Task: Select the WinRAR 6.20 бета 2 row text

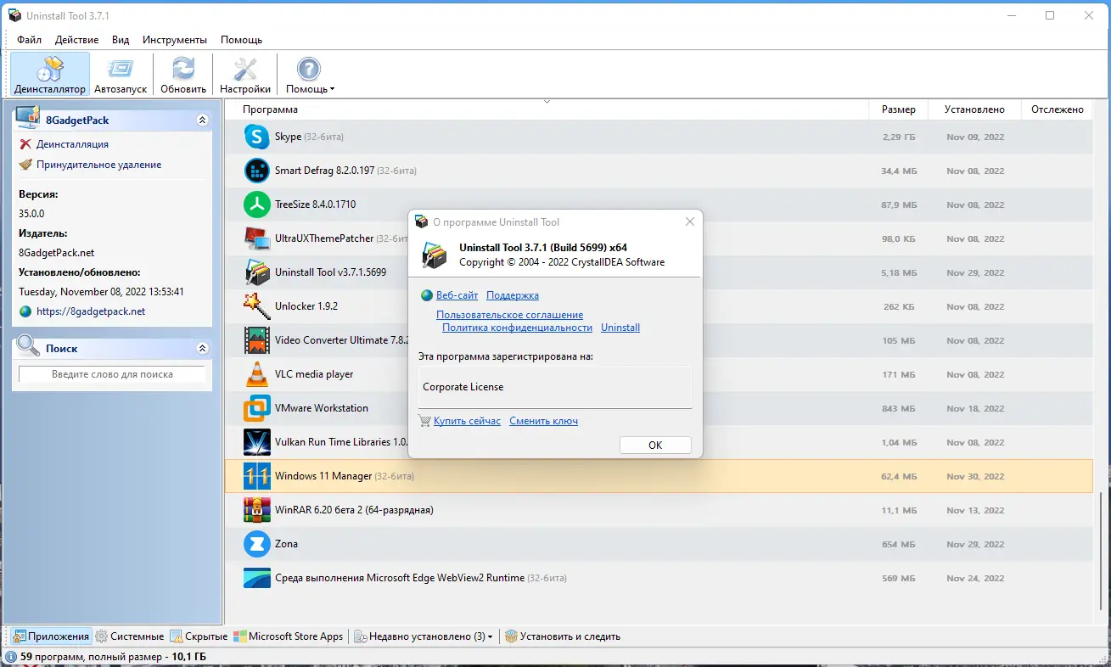Action: pos(354,510)
